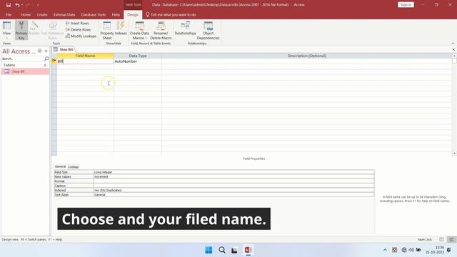Click the search magnifier icon in navigation pane
The width and height of the screenshot is (457, 257).
pos(46,59)
